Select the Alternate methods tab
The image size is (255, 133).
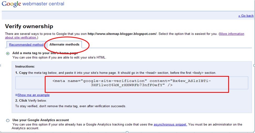point(64,44)
